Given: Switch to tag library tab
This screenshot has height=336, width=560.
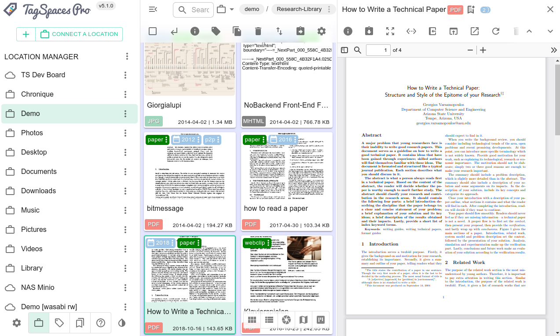Looking at the screenshot, I should tap(59, 323).
